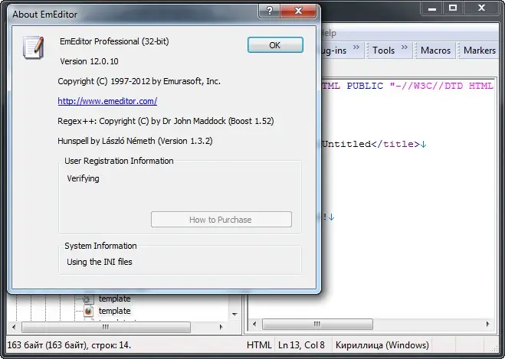This screenshot has width=505, height=359.
Task: Close the EmEditor main window
Action: point(481,8)
